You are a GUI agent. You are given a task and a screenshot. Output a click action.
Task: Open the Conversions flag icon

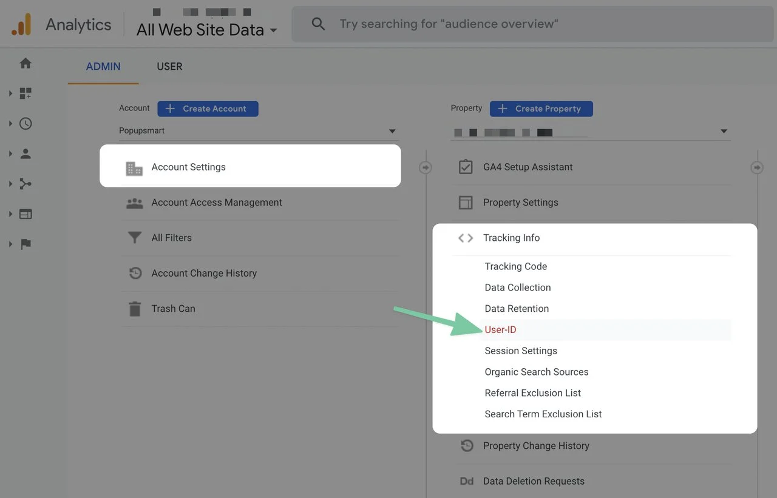pyautogui.click(x=25, y=244)
